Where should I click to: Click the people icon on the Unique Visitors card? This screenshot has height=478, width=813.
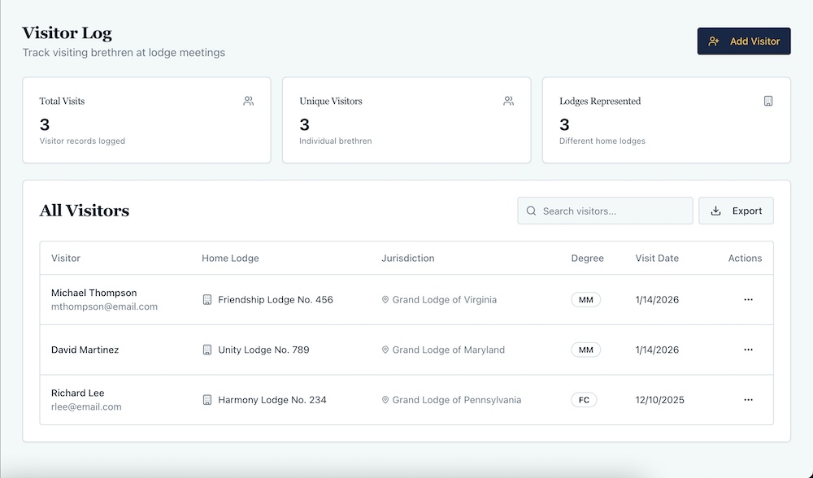[508, 102]
